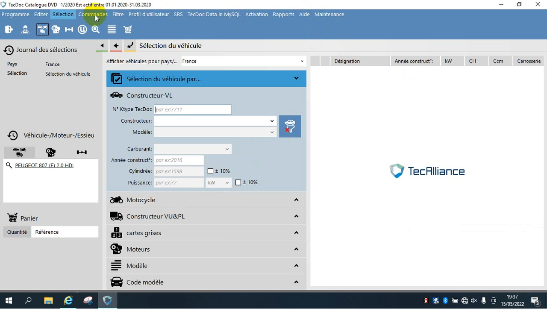
Task: Expand the Motocycle section
Action: point(206,200)
